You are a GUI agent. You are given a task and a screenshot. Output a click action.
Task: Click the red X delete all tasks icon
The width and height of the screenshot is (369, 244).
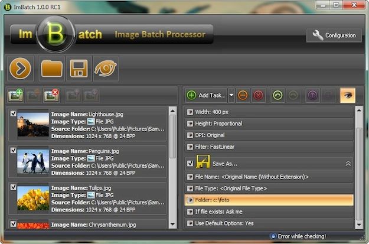coord(259,95)
